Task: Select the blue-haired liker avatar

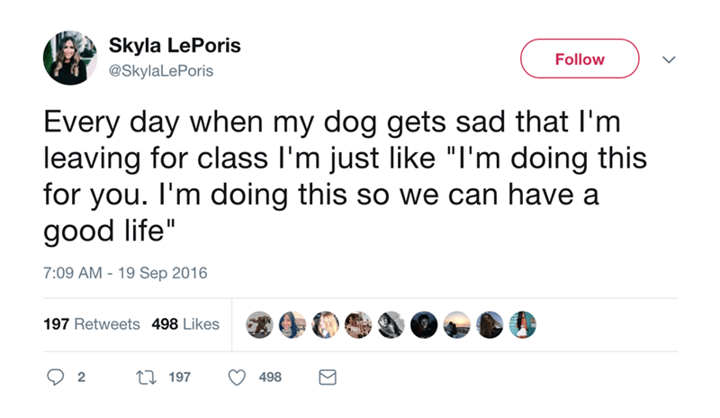Action: tap(292, 325)
